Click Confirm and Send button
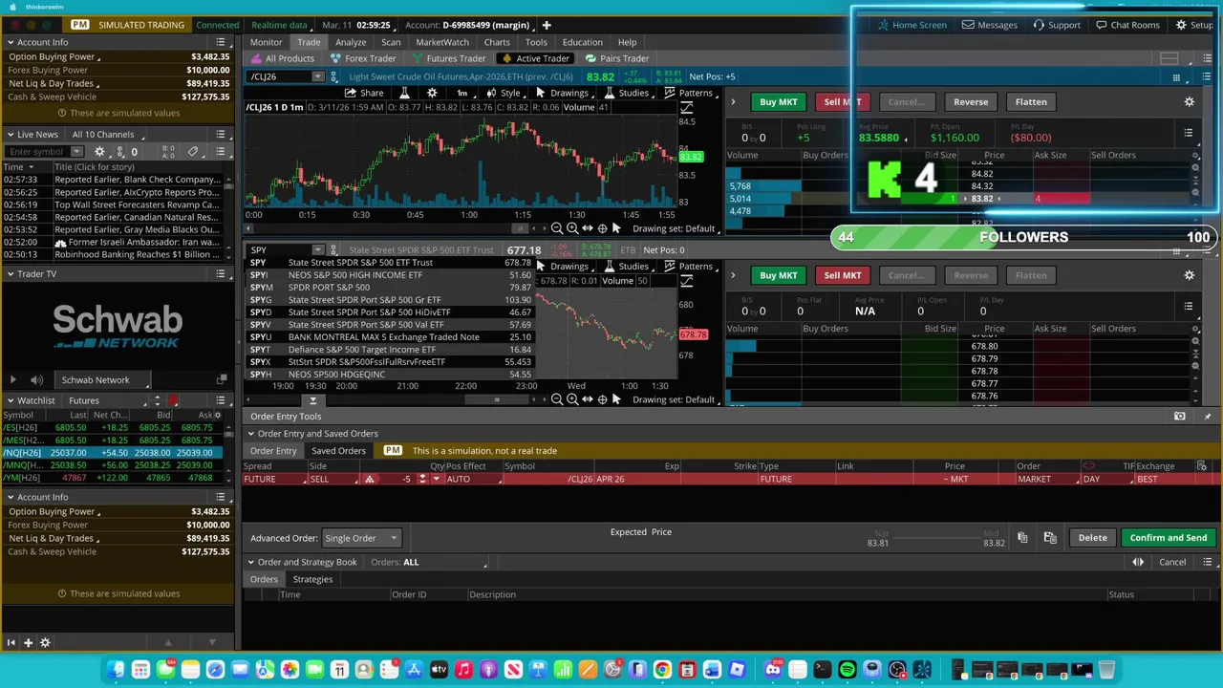The height and width of the screenshot is (688, 1223). (x=1168, y=538)
